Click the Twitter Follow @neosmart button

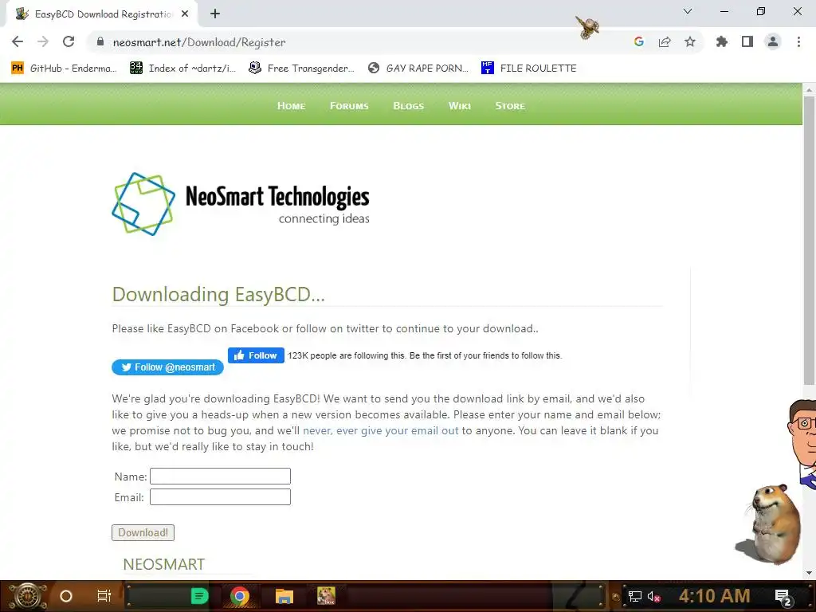[167, 367]
